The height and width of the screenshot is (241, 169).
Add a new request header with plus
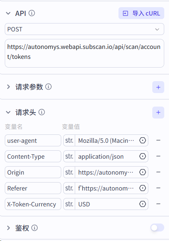pyautogui.click(x=158, y=113)
